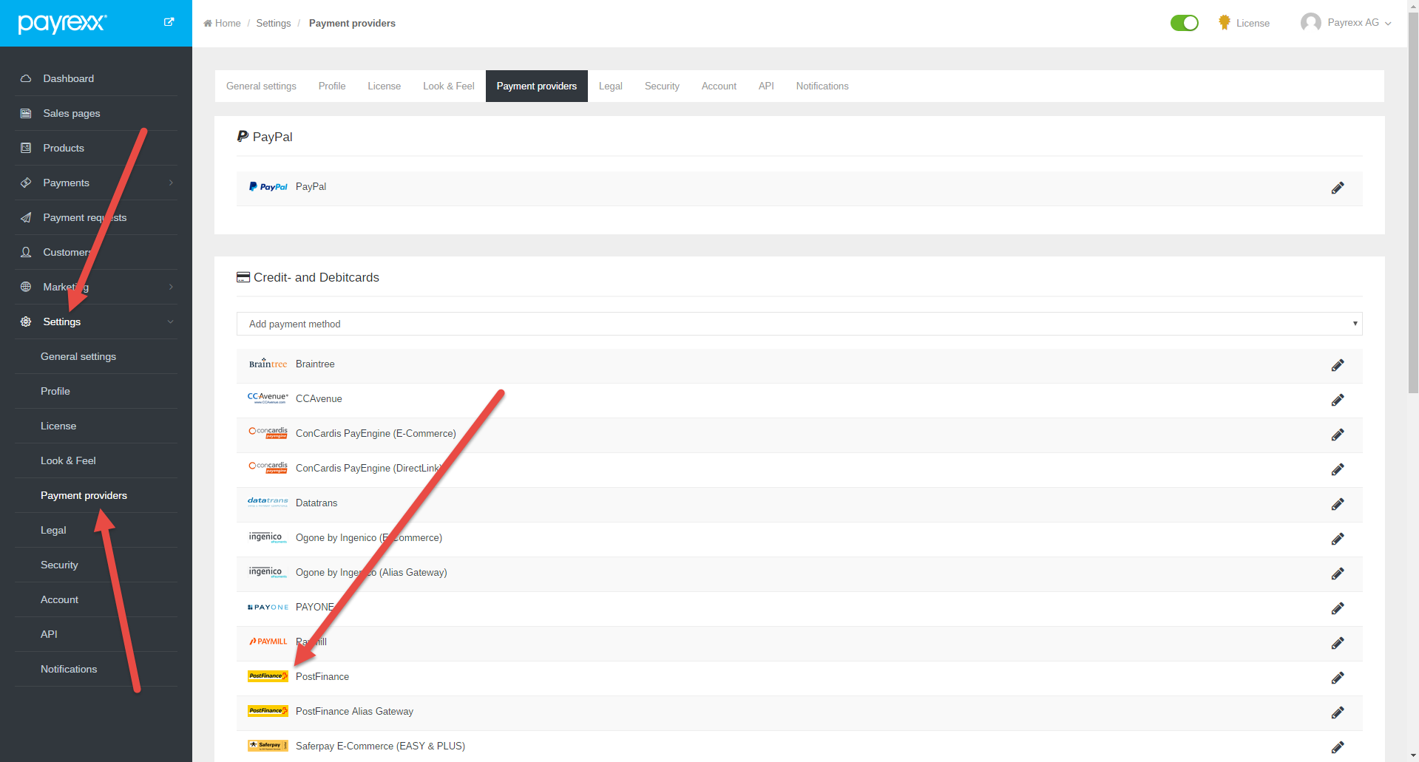Open API in the sidebar

pos(49,634)
